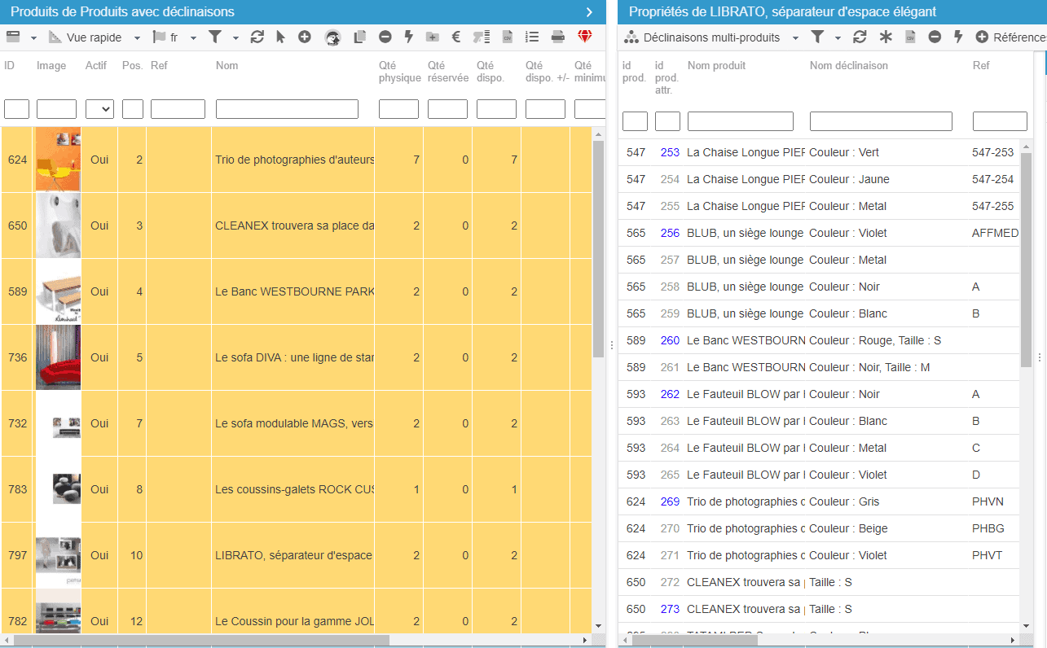Open the Vue rapide view dropdown
The height and width of the screenshot is (648, 1047).
tap(95, 37)
